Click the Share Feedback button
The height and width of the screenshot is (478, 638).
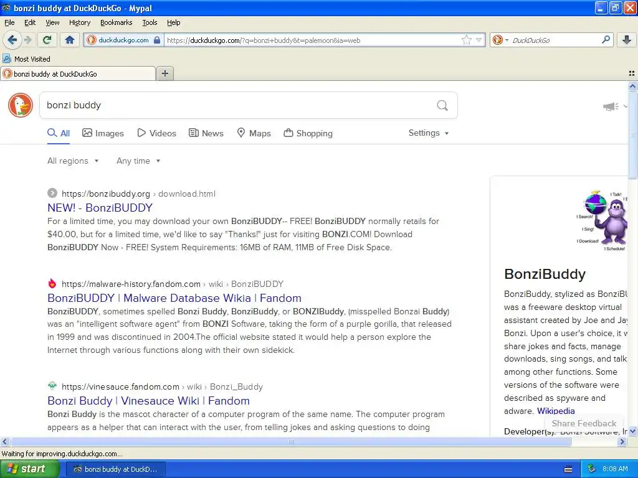click(x=584, y=423)
